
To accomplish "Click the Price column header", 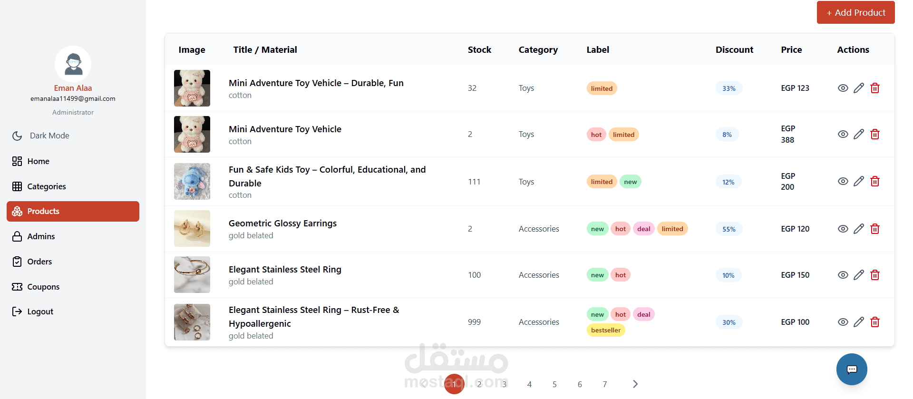I will (x=791, y=49).
